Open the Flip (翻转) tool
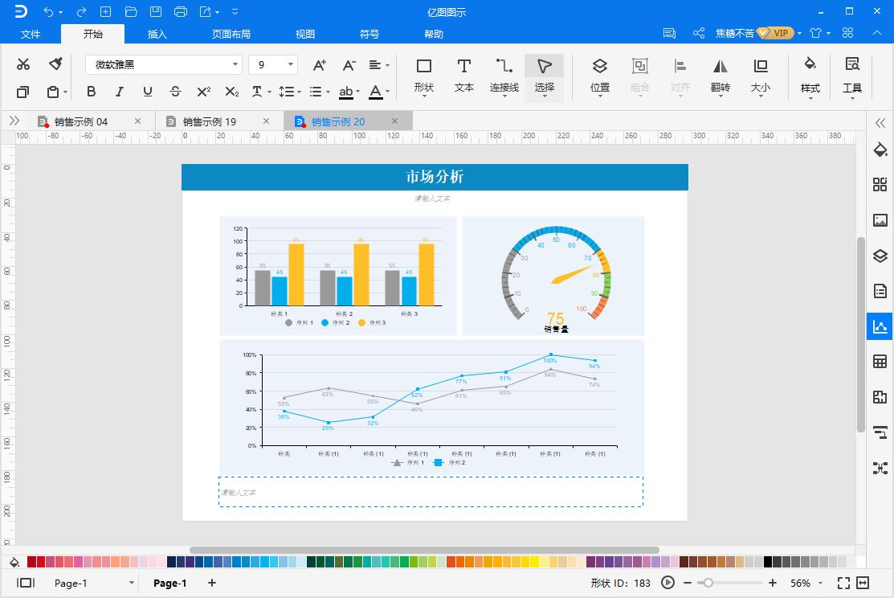This screenshot has width=894, height=598. point(721,75)
